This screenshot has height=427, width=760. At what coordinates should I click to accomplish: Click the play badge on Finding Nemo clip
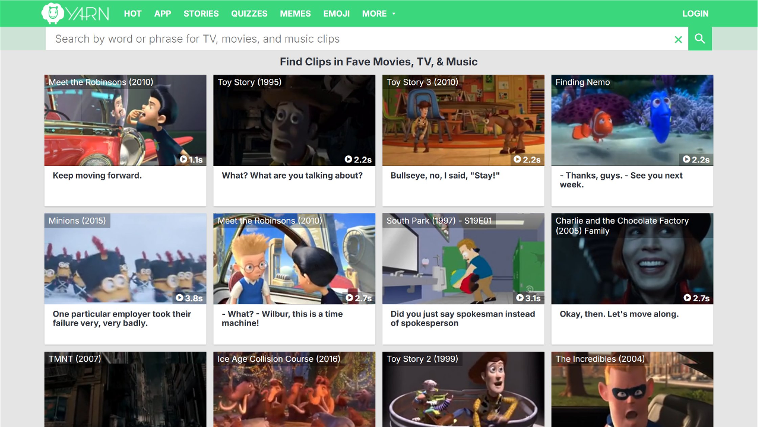point(696,160)
